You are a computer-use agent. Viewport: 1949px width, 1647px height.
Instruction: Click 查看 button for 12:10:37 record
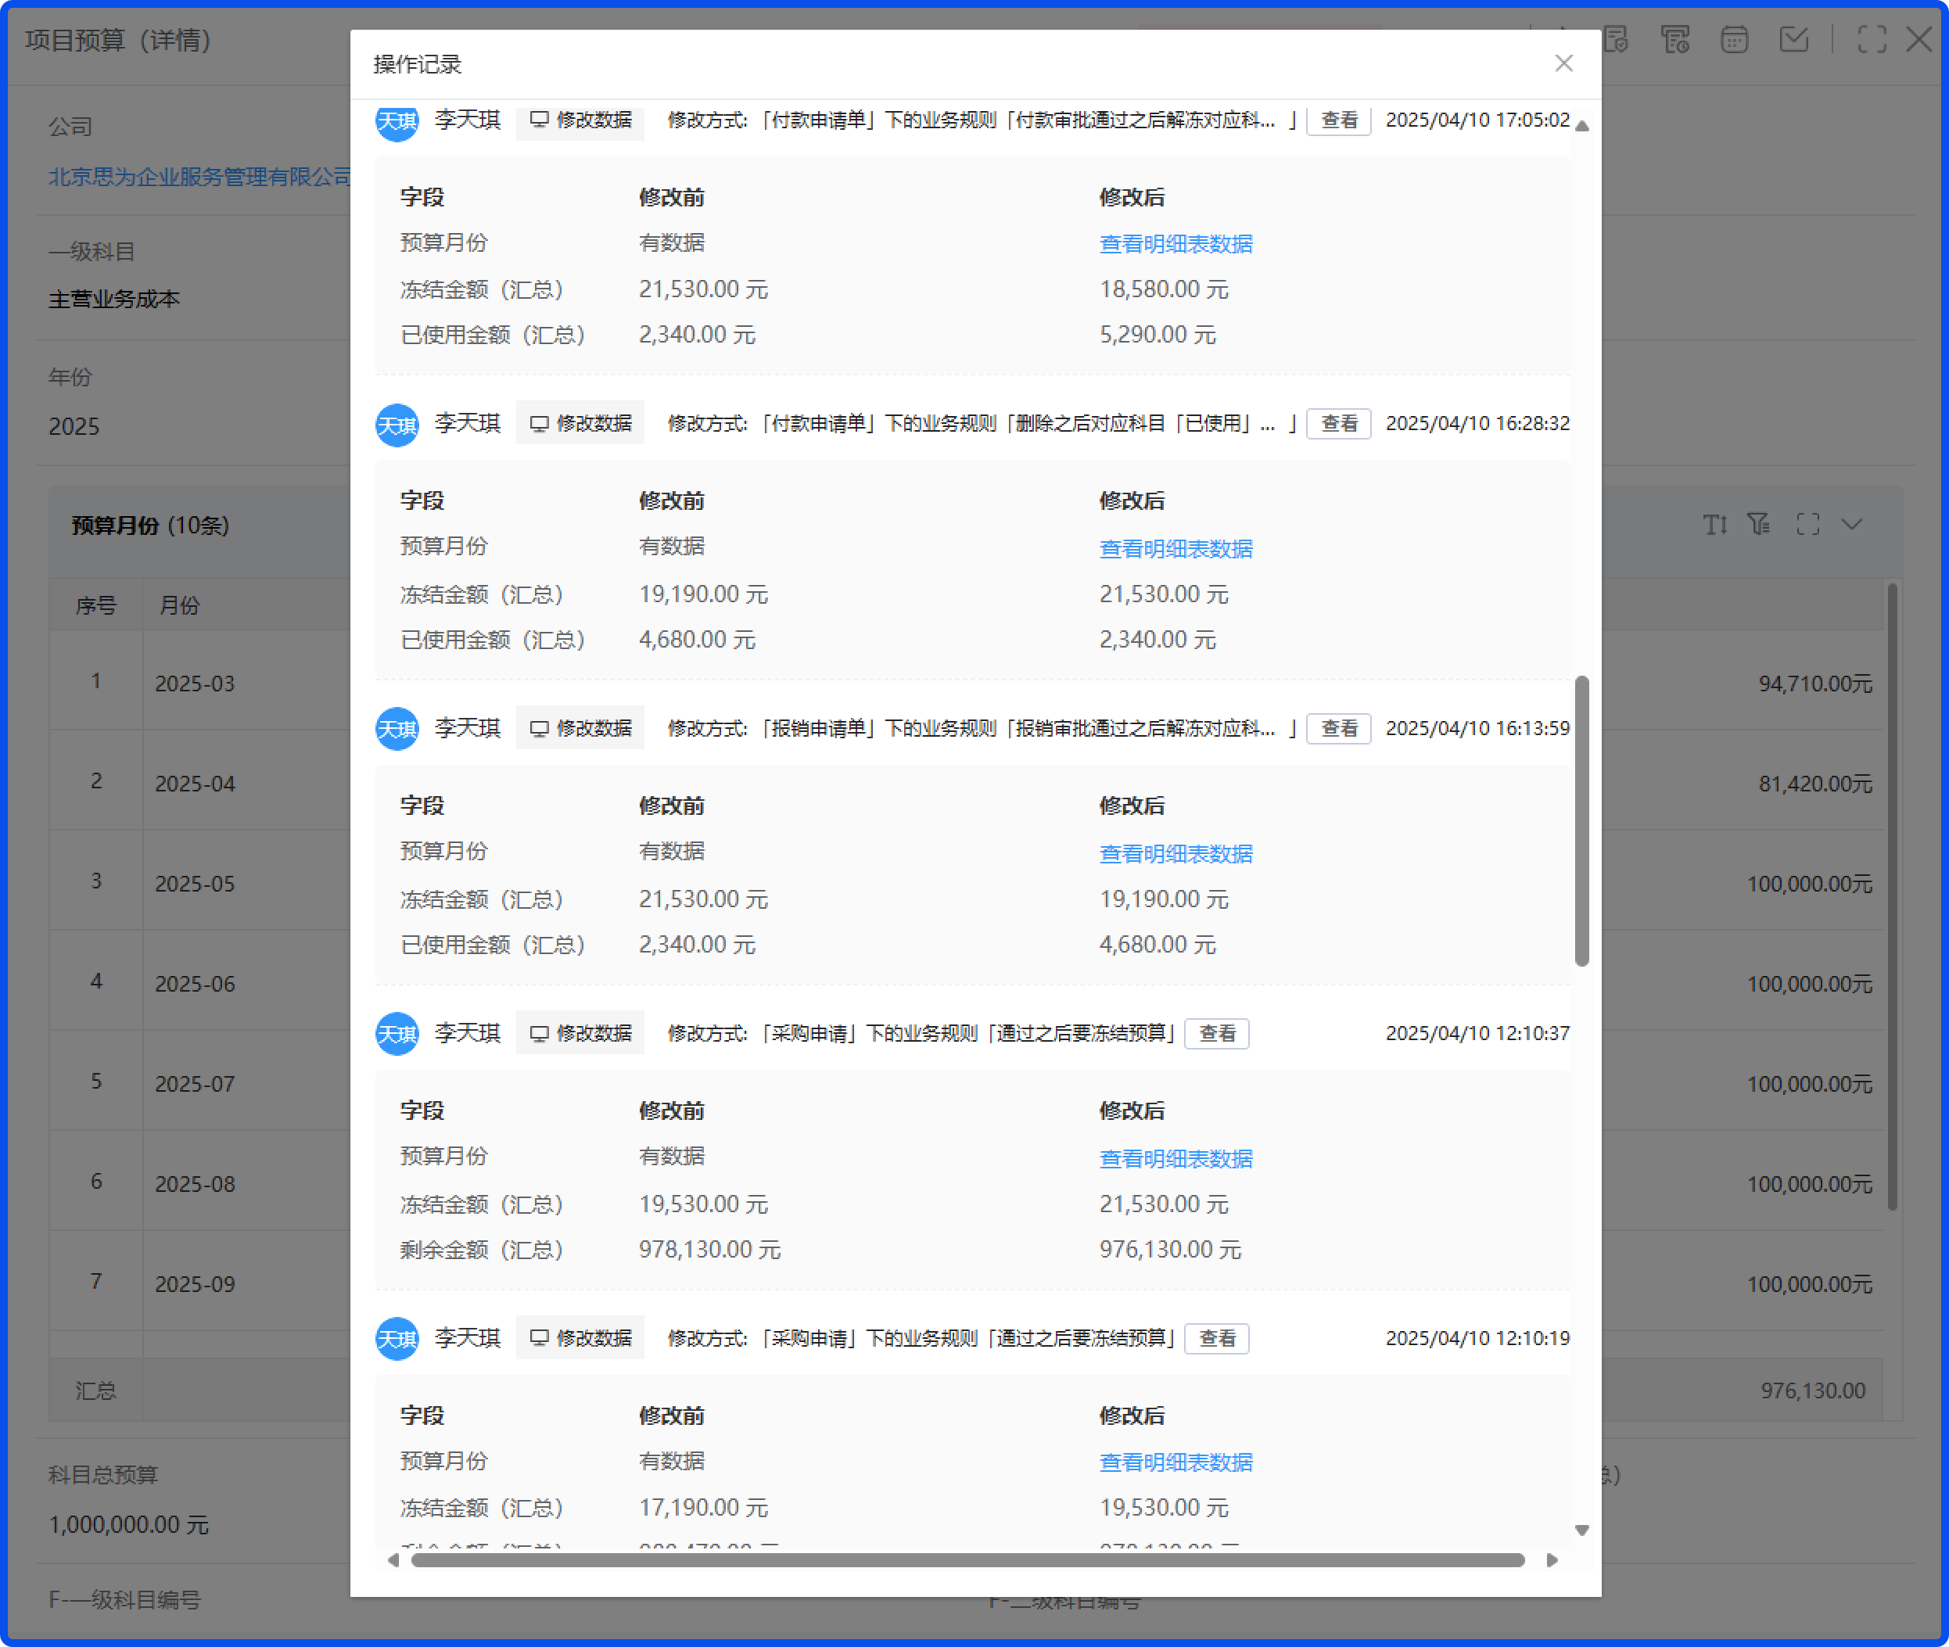click(x=1216, y=1034)
